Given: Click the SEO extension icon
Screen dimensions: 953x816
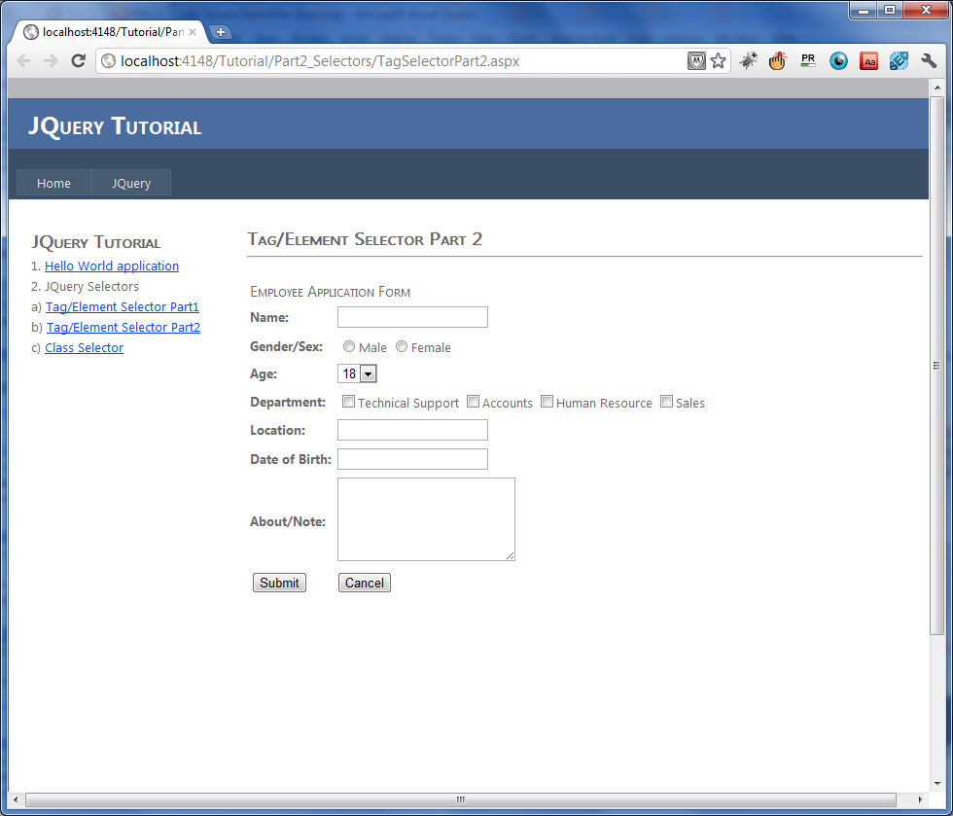Looking at the screenshot, I should (899, 60).
